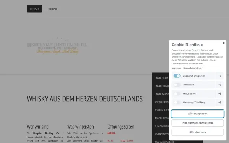Expand details arrow for Marketing / Third Party

pos(220,103)
